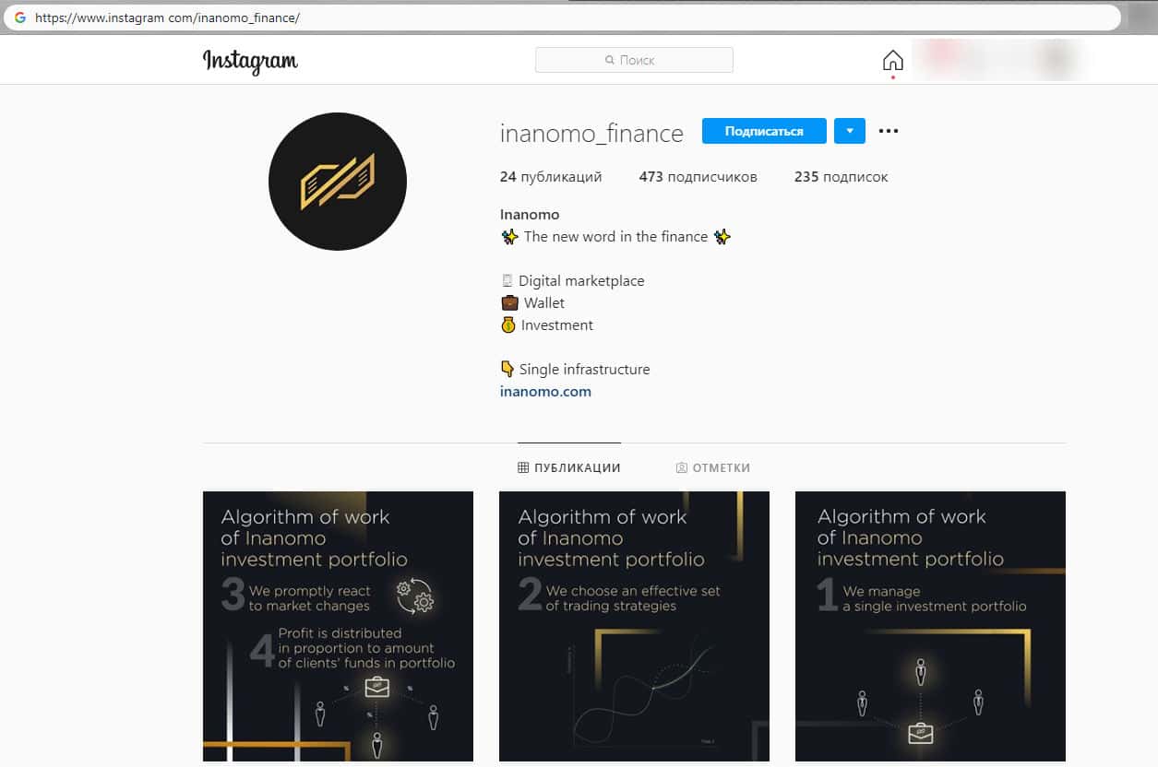
Task: Switch to the ПУБЛИКАЦИИ tab
Action: click(x=569, y=468)
